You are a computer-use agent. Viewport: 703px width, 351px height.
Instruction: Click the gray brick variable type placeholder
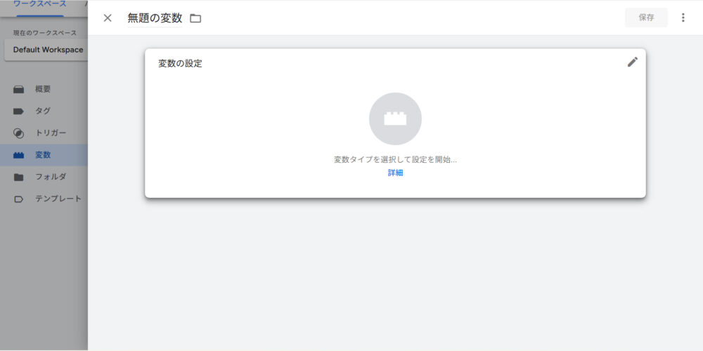click(395, 119)
